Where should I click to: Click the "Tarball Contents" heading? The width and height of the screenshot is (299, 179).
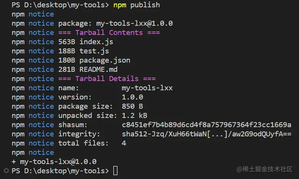[x=109, y=33]
